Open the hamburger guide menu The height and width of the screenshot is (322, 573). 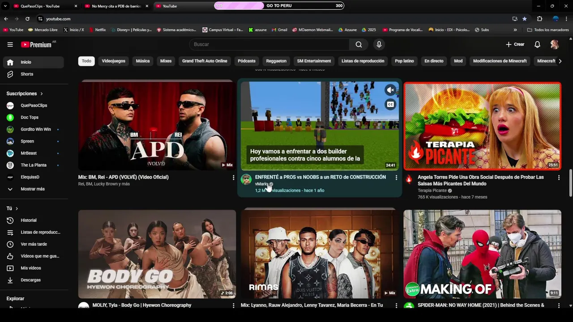coord(10,44)
